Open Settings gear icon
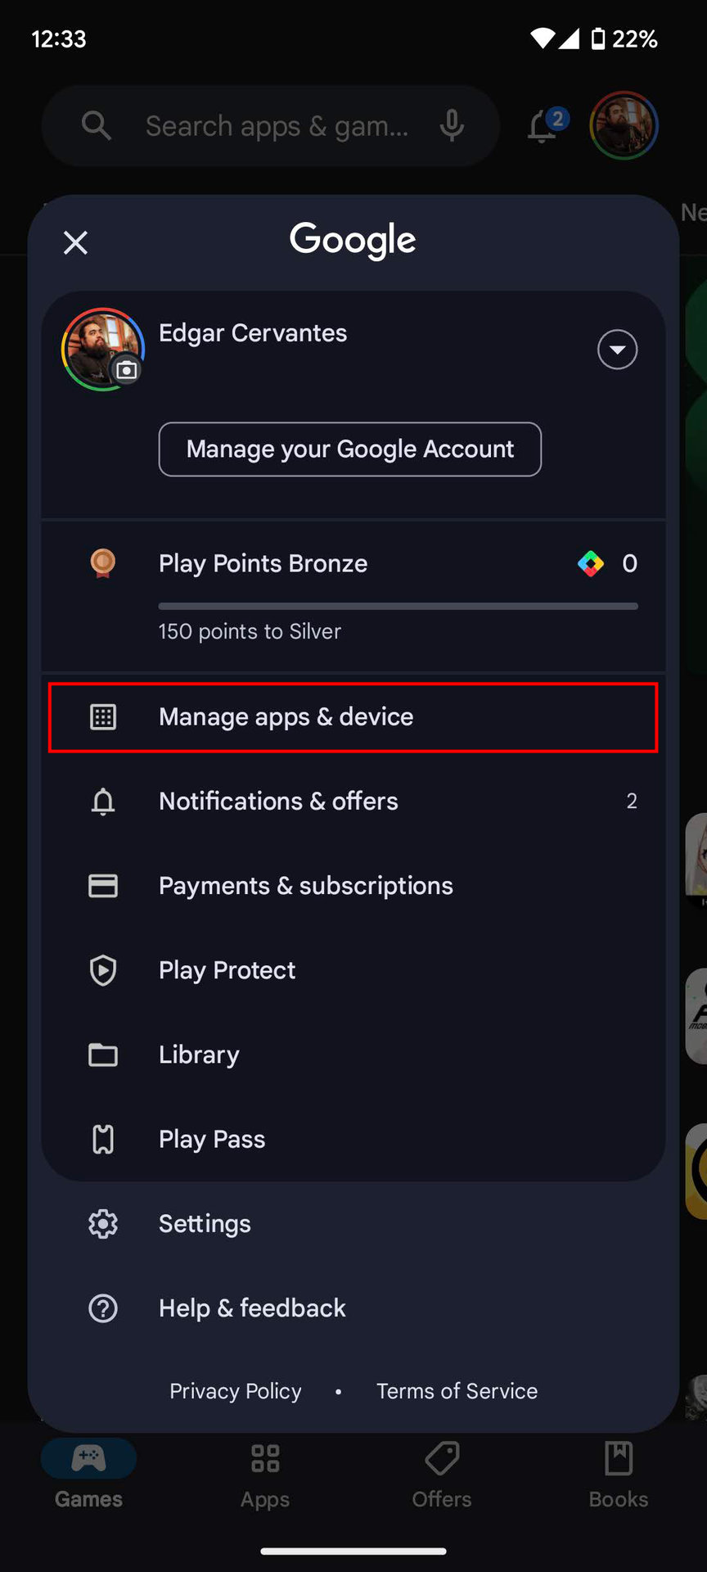Viewport: 707px width, 1572px height. point(103,1224)
